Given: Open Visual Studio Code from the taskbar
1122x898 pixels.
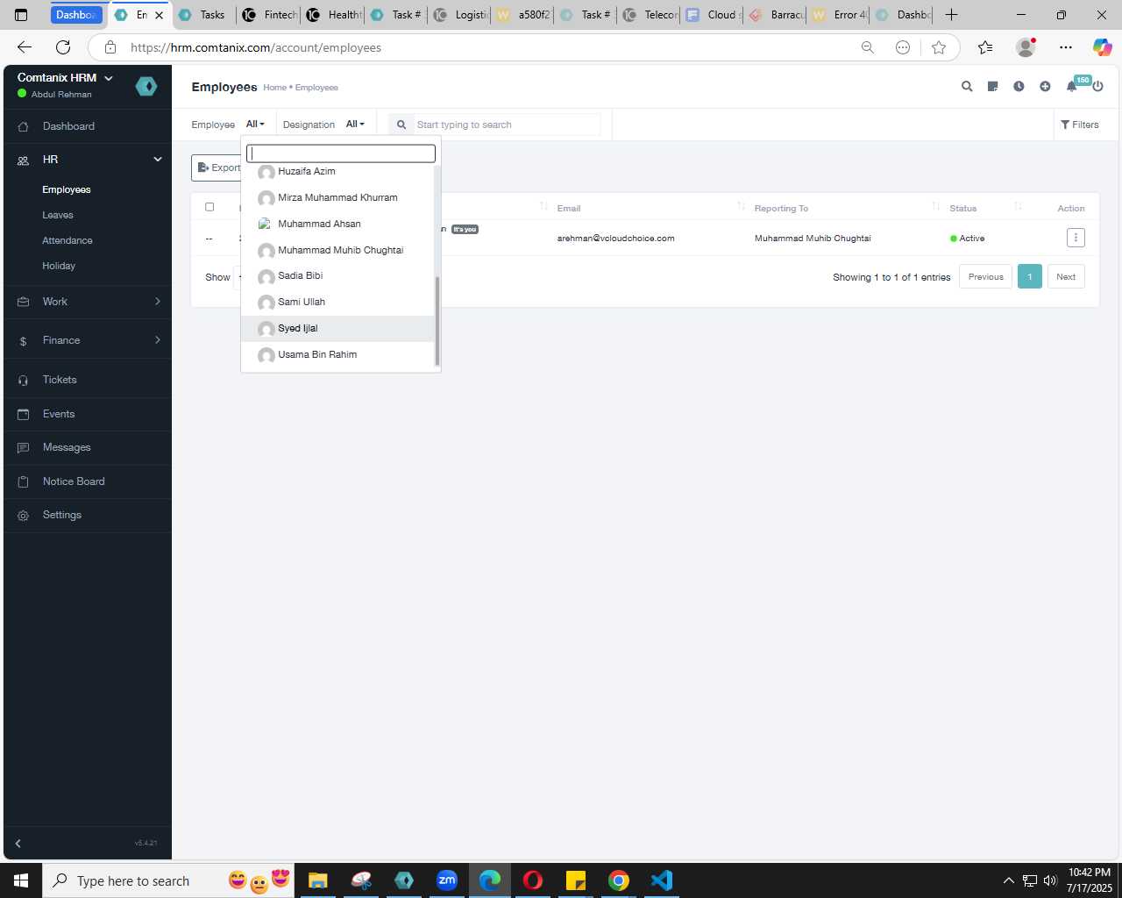Looking at the screenshot, I should pyautogui.click(x=662, y=880).
